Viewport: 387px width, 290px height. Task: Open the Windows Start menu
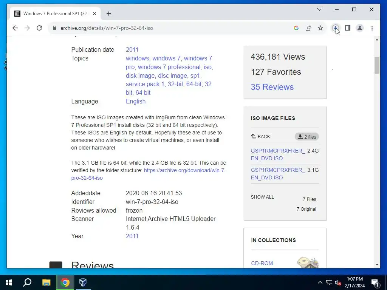click(x=9, y=282)
